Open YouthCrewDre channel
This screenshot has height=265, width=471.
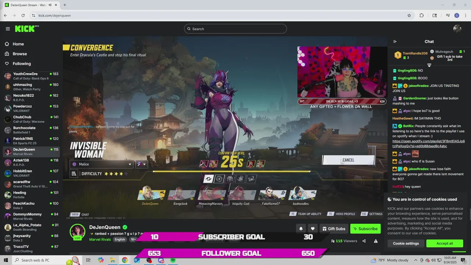tap(31, 76)
